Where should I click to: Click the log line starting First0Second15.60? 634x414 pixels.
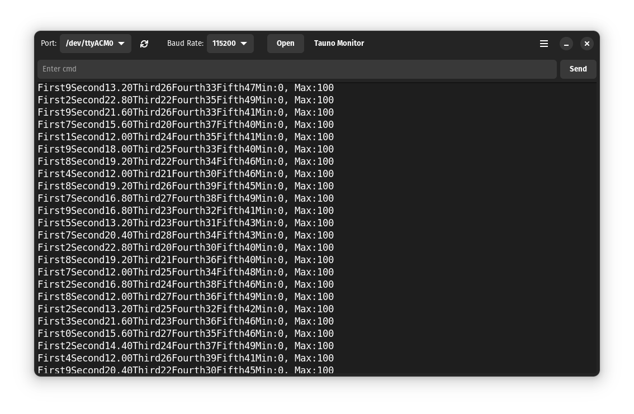click(x=186, y=334)
